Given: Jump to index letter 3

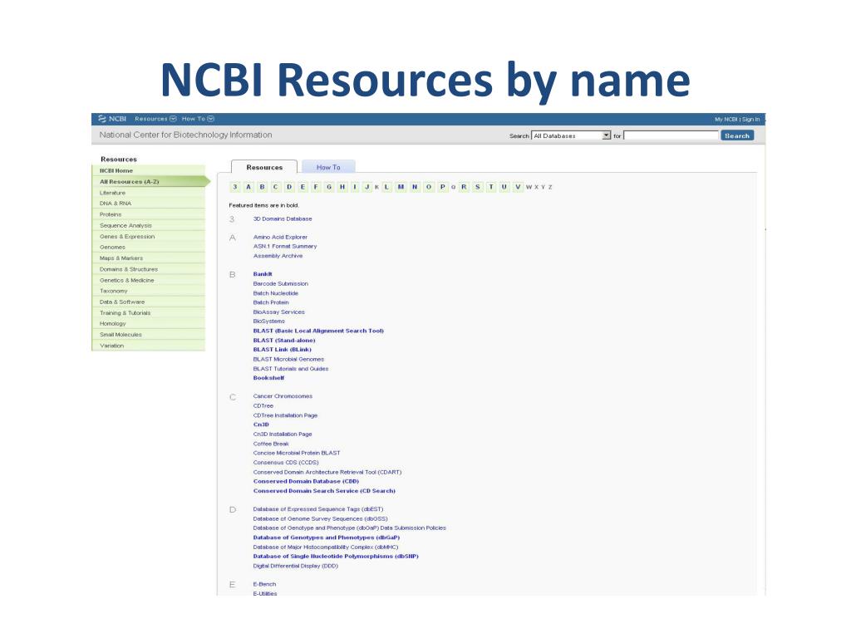Looking at the screenshot, I should (x=235, y=187).
